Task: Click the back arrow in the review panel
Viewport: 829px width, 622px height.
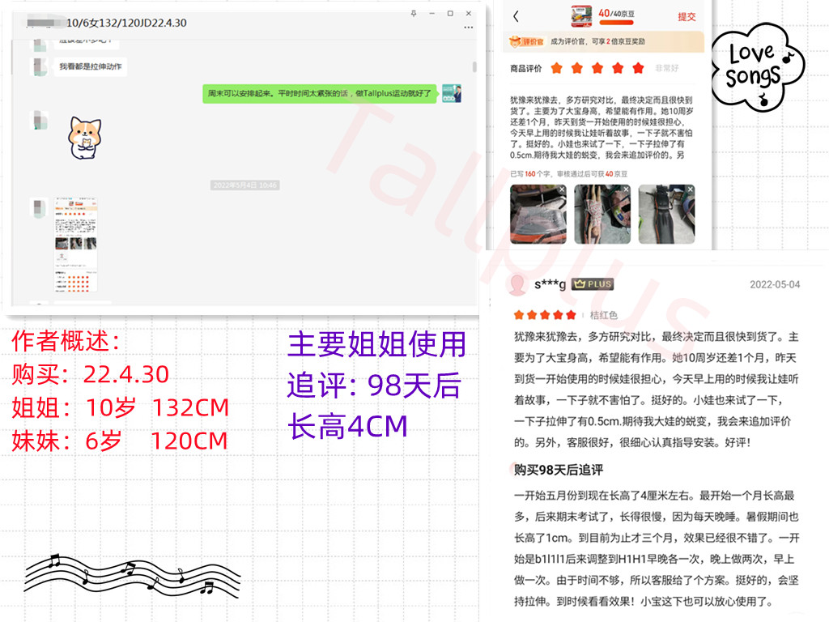Action: coord(516,16)
